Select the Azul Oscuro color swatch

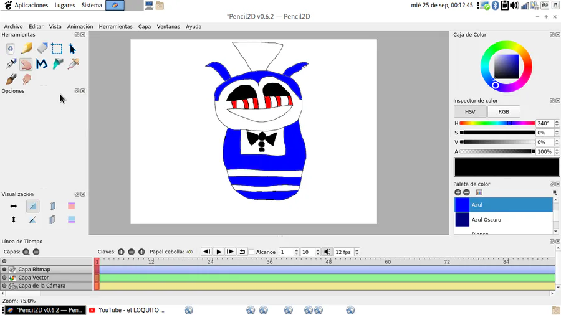click(x=462, y=220)
